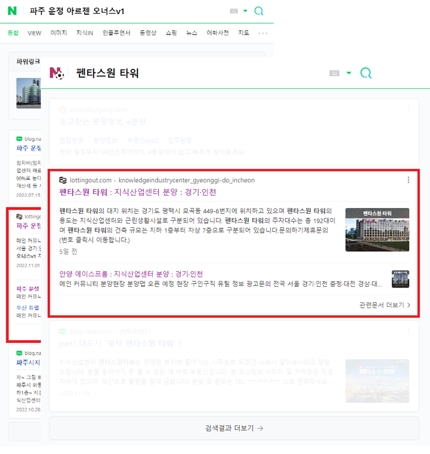Image resolution: width=430 pixels, height=454 pixels.
Task: Open the options menu of the ebunyang ad card
Action: [408, 109]
